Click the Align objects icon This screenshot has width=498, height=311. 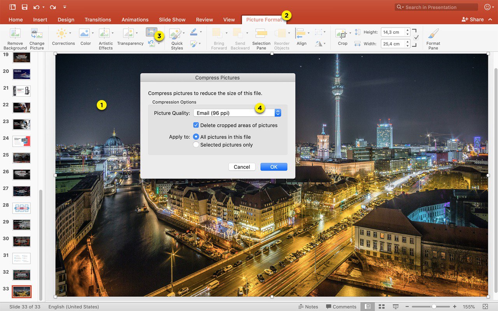point(300,33)
